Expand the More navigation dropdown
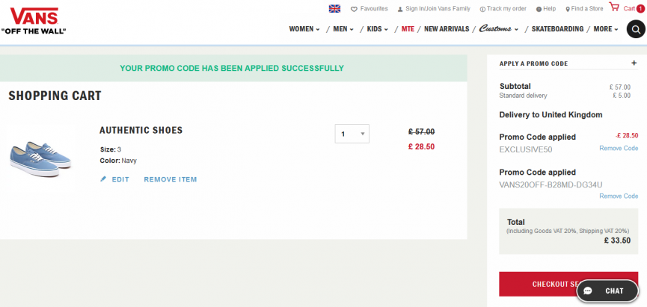Screen dimensions: 647x307 [606, 29]
